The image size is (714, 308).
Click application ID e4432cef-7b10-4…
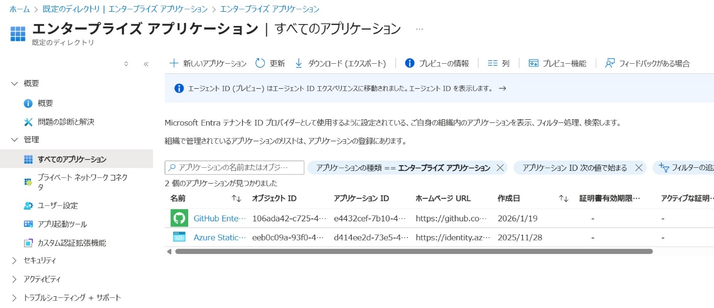pyautogui.click(x=370, y=218)
